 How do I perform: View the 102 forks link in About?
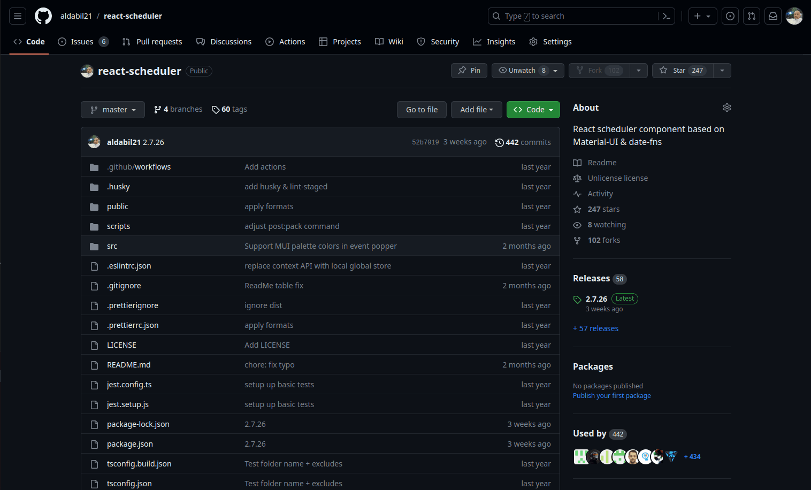point(597,240)
